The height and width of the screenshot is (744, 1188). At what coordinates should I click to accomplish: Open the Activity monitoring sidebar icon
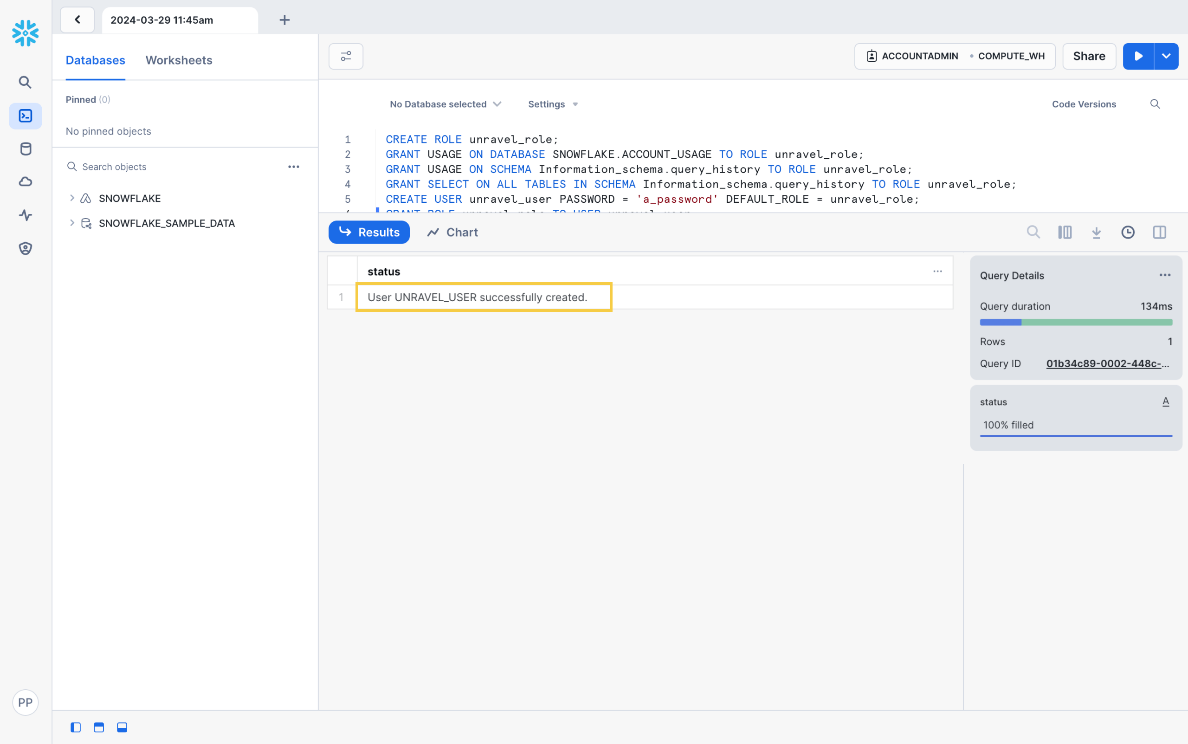[x=25, y=215]
